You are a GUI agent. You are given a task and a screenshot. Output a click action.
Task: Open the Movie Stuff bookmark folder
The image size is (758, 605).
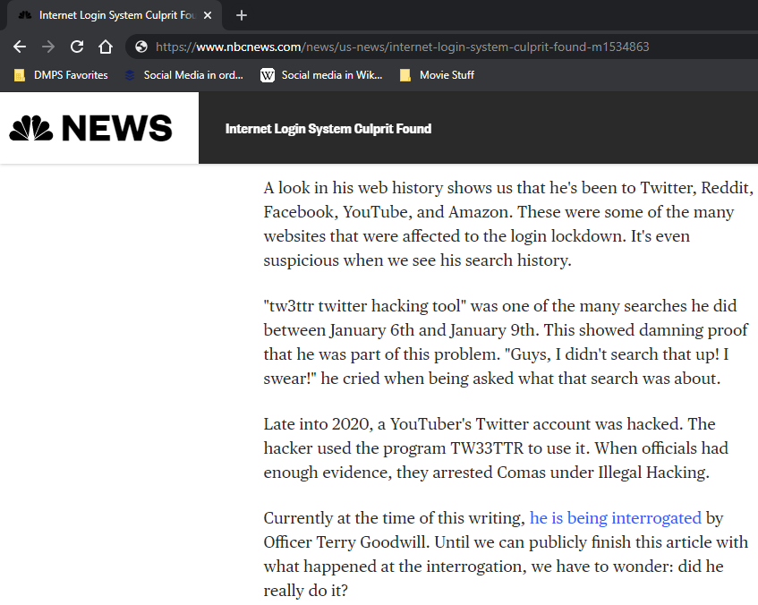tap(437, 75)
